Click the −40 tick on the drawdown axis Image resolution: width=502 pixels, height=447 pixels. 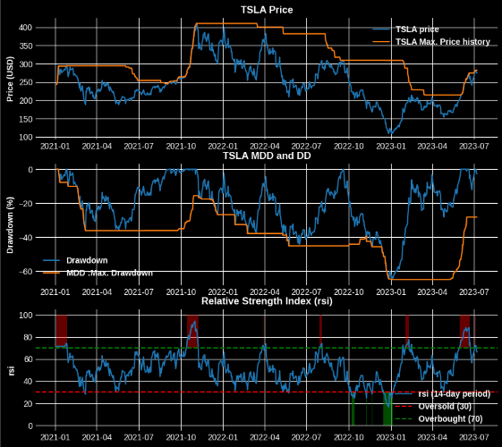click(x=25, y=238)
